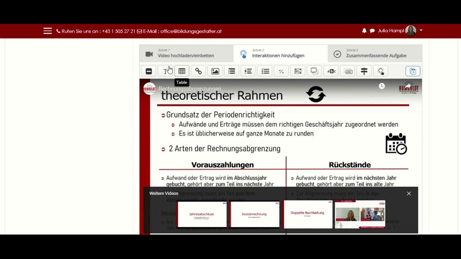461x259 pixels.
Task: Select the Interaktionen hinzufügen tab
Action: click(281, 53)
